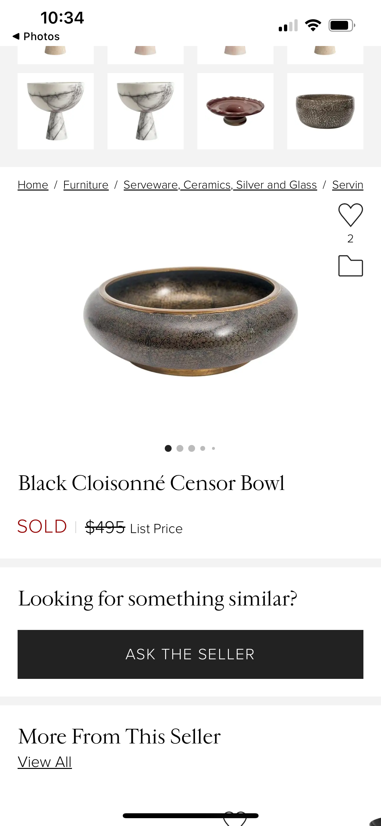This screenshot has height=826, width=381.
Task: Open View All seller items link
Action: (45, 762)
